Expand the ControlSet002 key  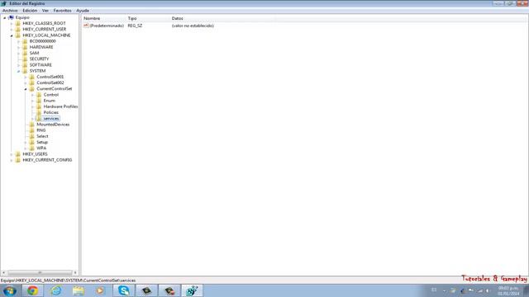[26, 82]
